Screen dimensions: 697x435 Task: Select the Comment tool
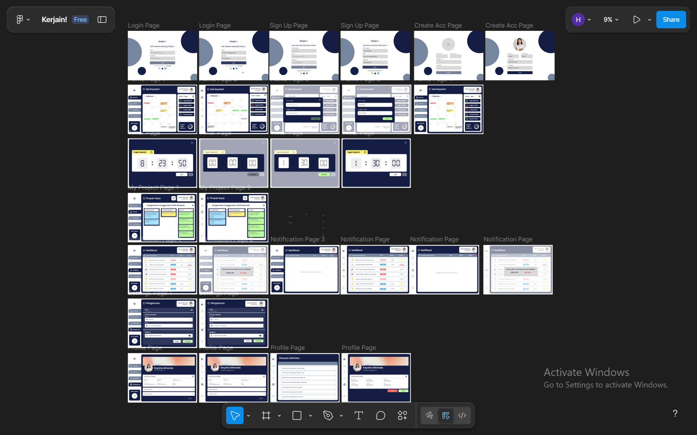pyautogui.click(x=380, y=415)
